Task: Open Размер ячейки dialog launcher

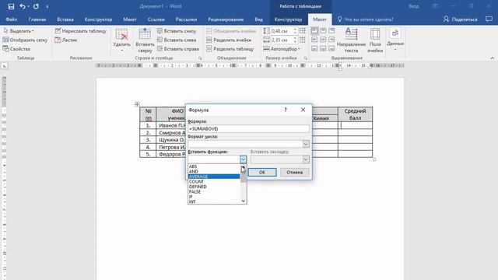Action: click(306, 58)
